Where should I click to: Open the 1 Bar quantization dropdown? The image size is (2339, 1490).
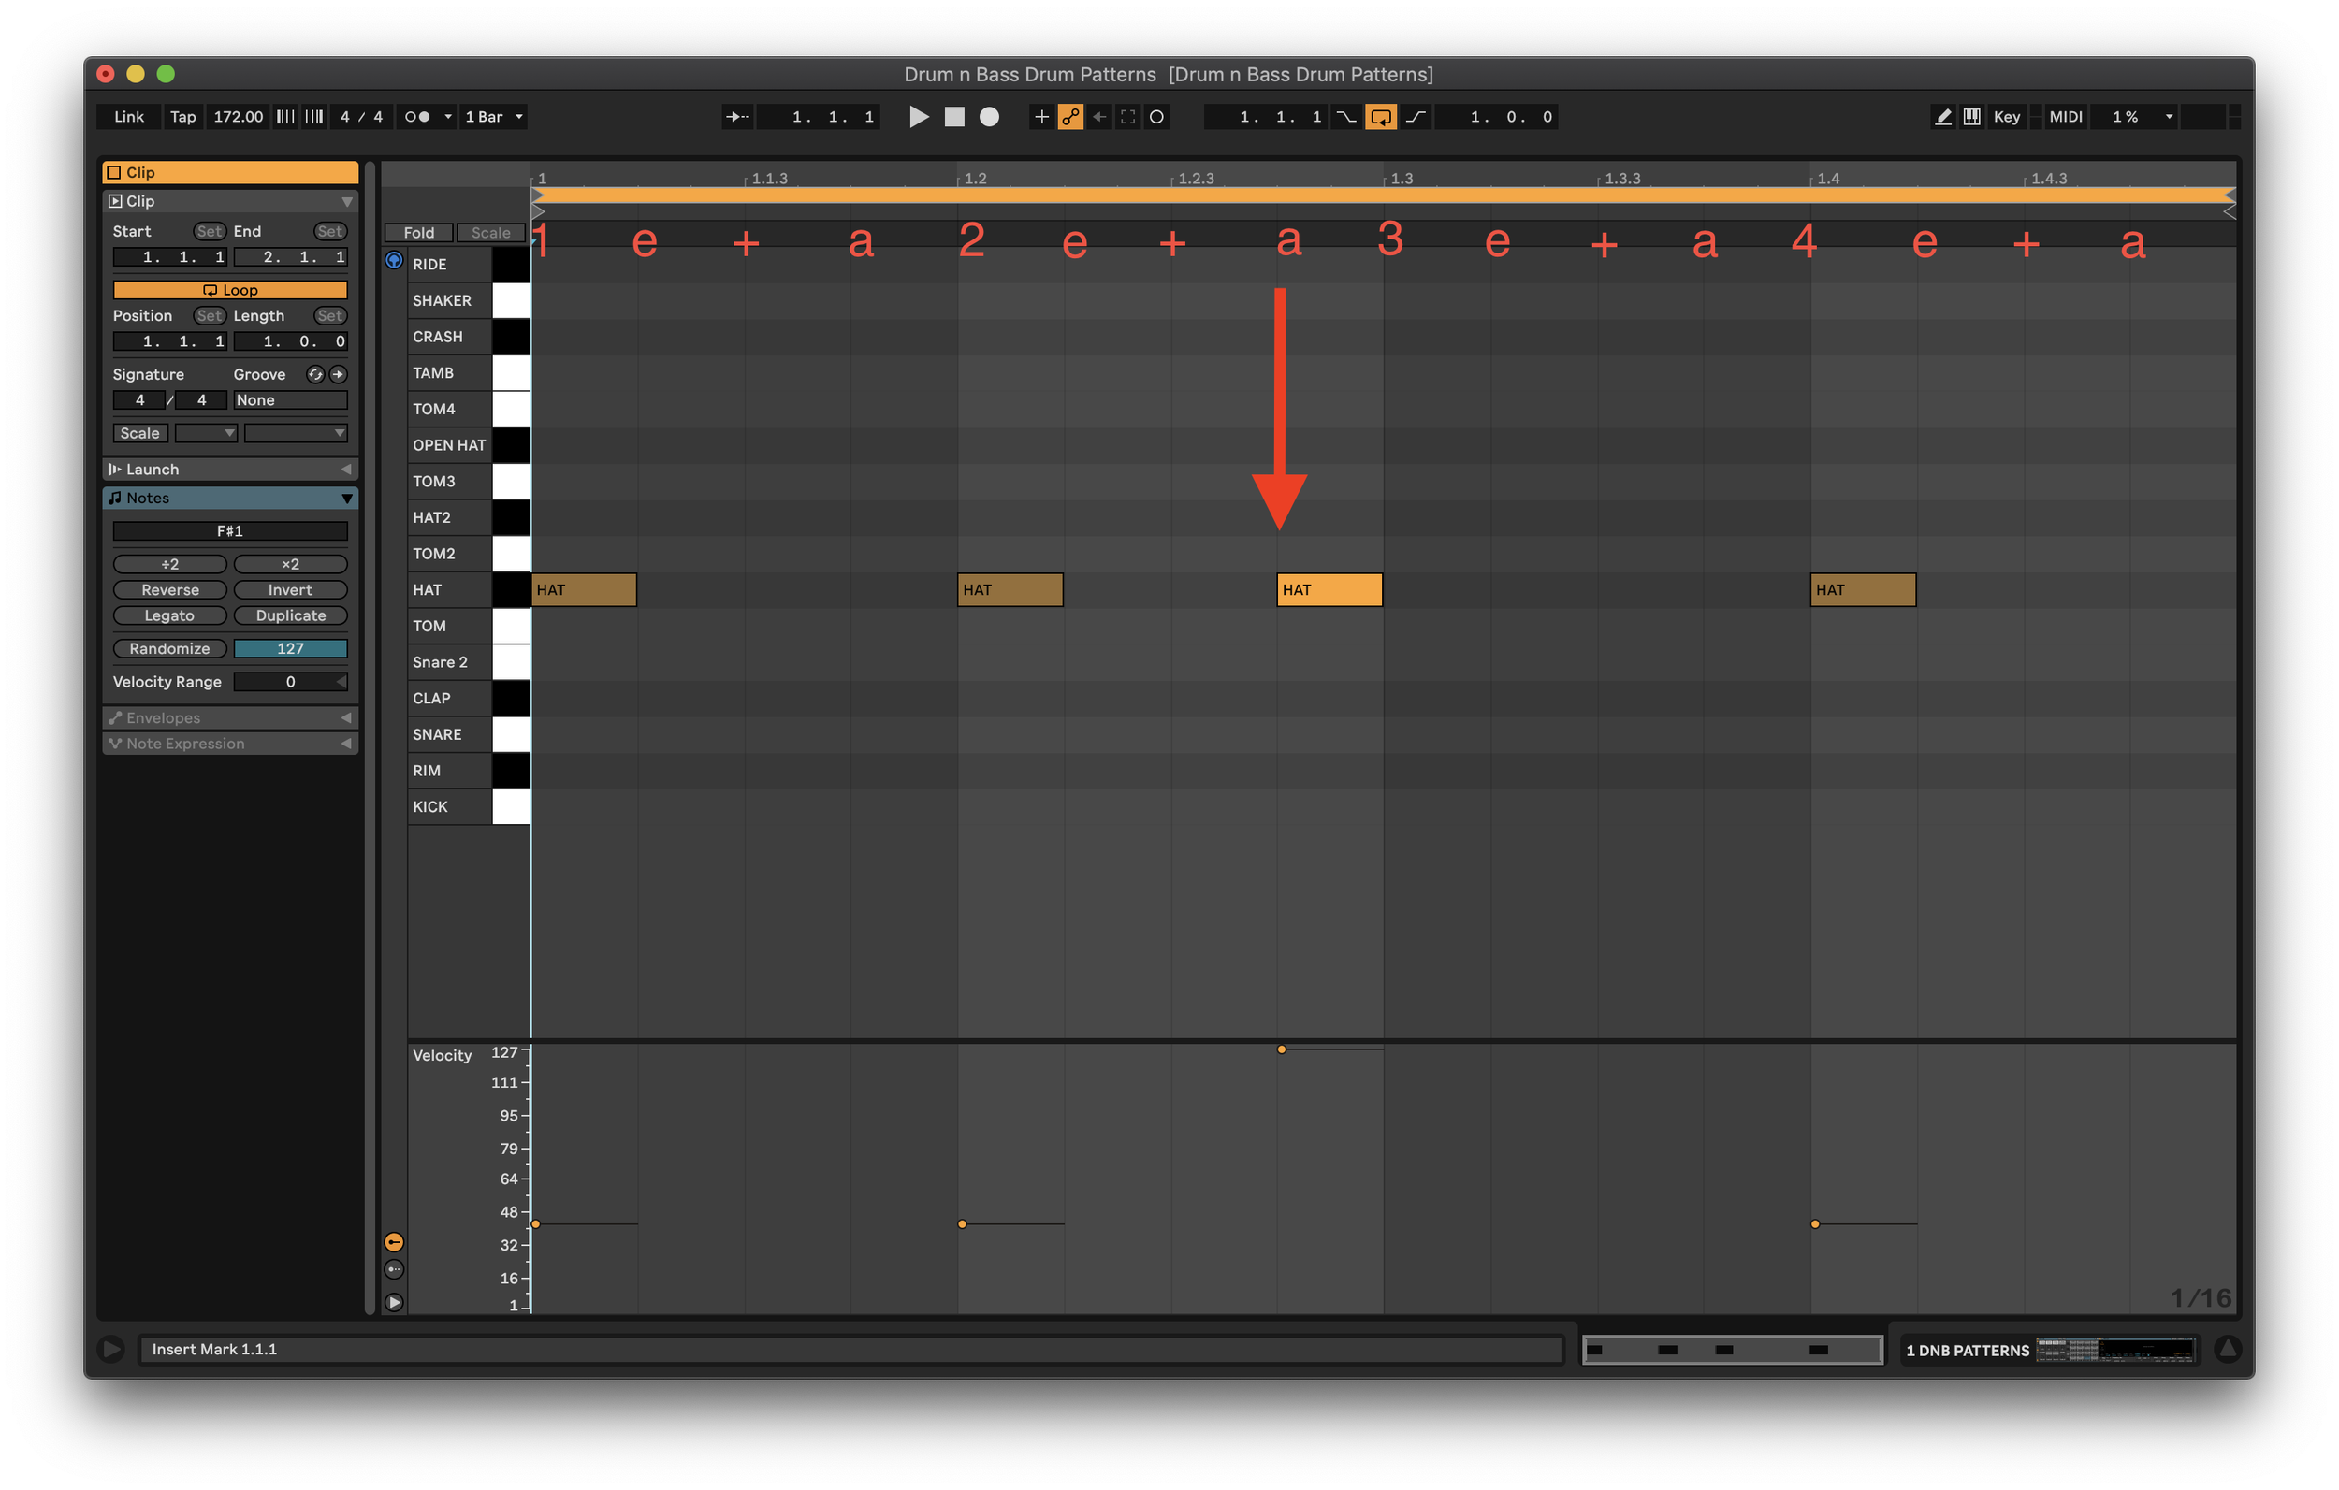pyautogui.click(x=494, y=117)
